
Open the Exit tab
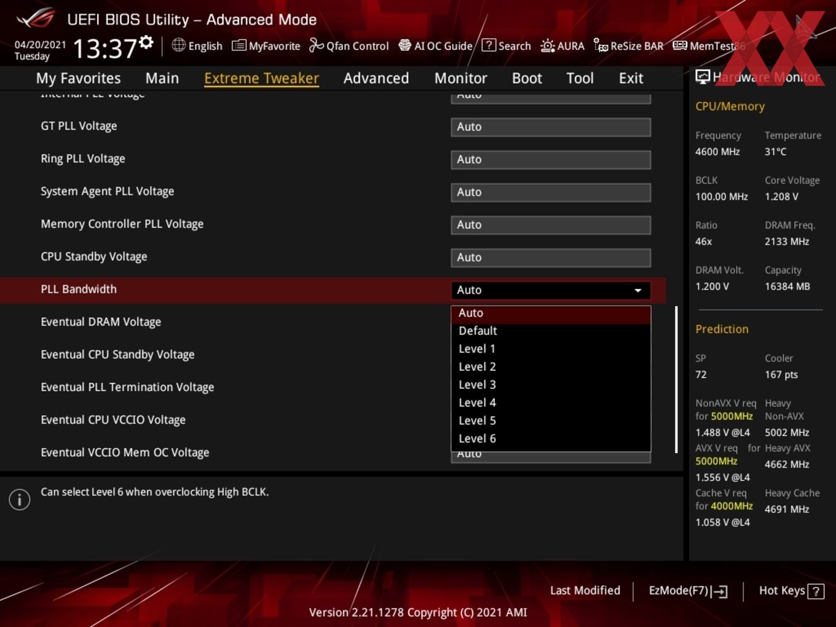coord(631,78)
